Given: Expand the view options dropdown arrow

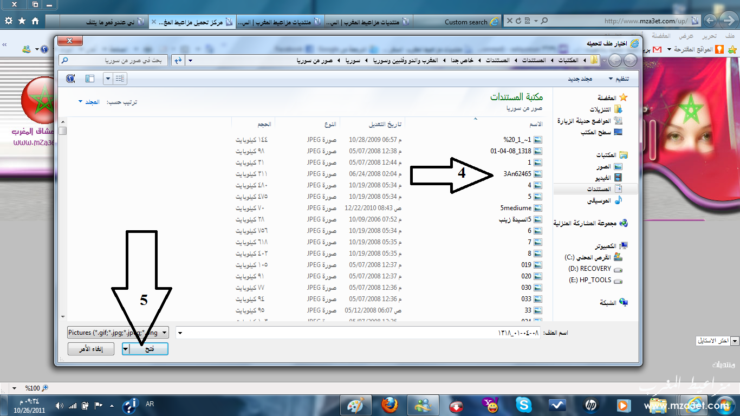Looking at the screenshot, I should pyautogui.click(x=108, y=79).
